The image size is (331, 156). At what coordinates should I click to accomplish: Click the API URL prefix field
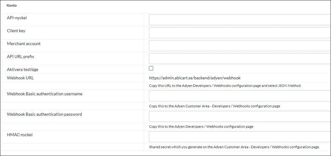[x=240, y=59]
